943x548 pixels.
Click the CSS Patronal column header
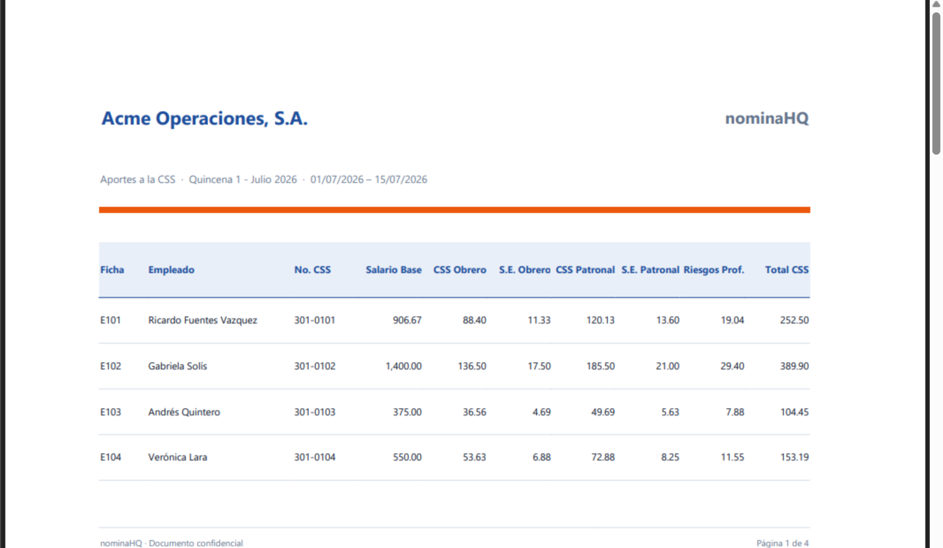pos(585,270)
